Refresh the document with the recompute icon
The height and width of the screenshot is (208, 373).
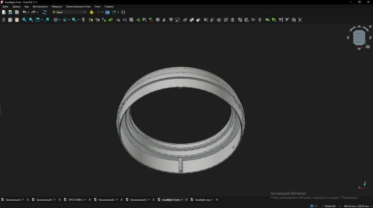pos(45,12)
